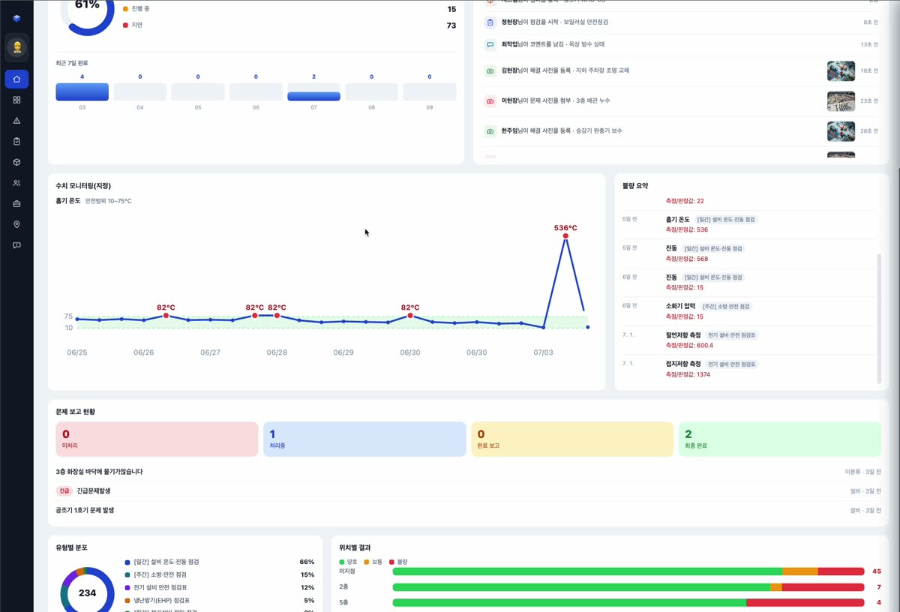Select the 완료 보고 status card
This screenshot has width=900, height=612.
point(572,439)
